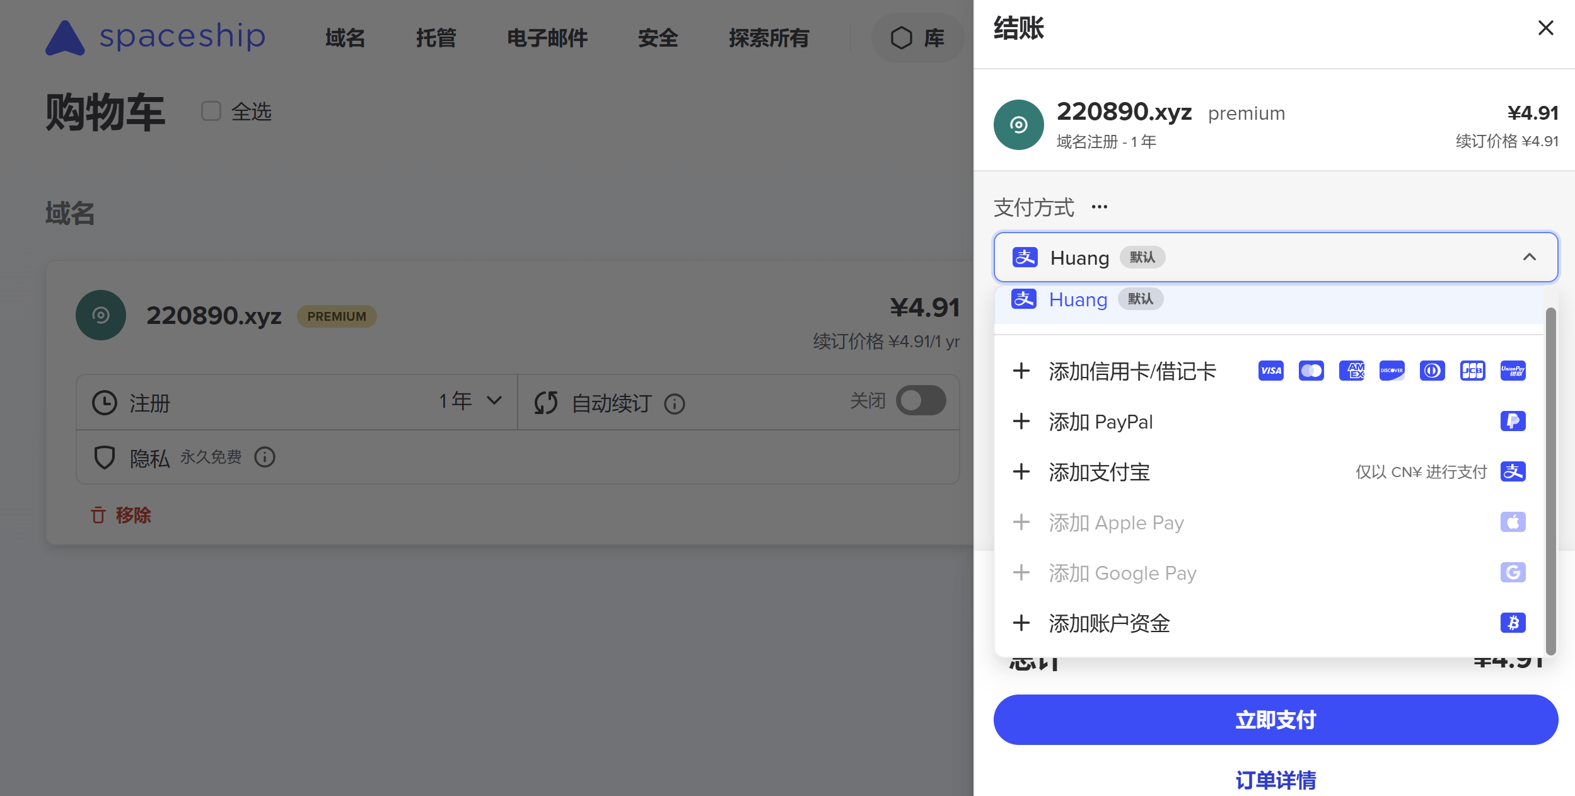Click the 220890.xyz domain icon in checkout
Viewport: 1575px width, 796px height.
pos(1019,125)
